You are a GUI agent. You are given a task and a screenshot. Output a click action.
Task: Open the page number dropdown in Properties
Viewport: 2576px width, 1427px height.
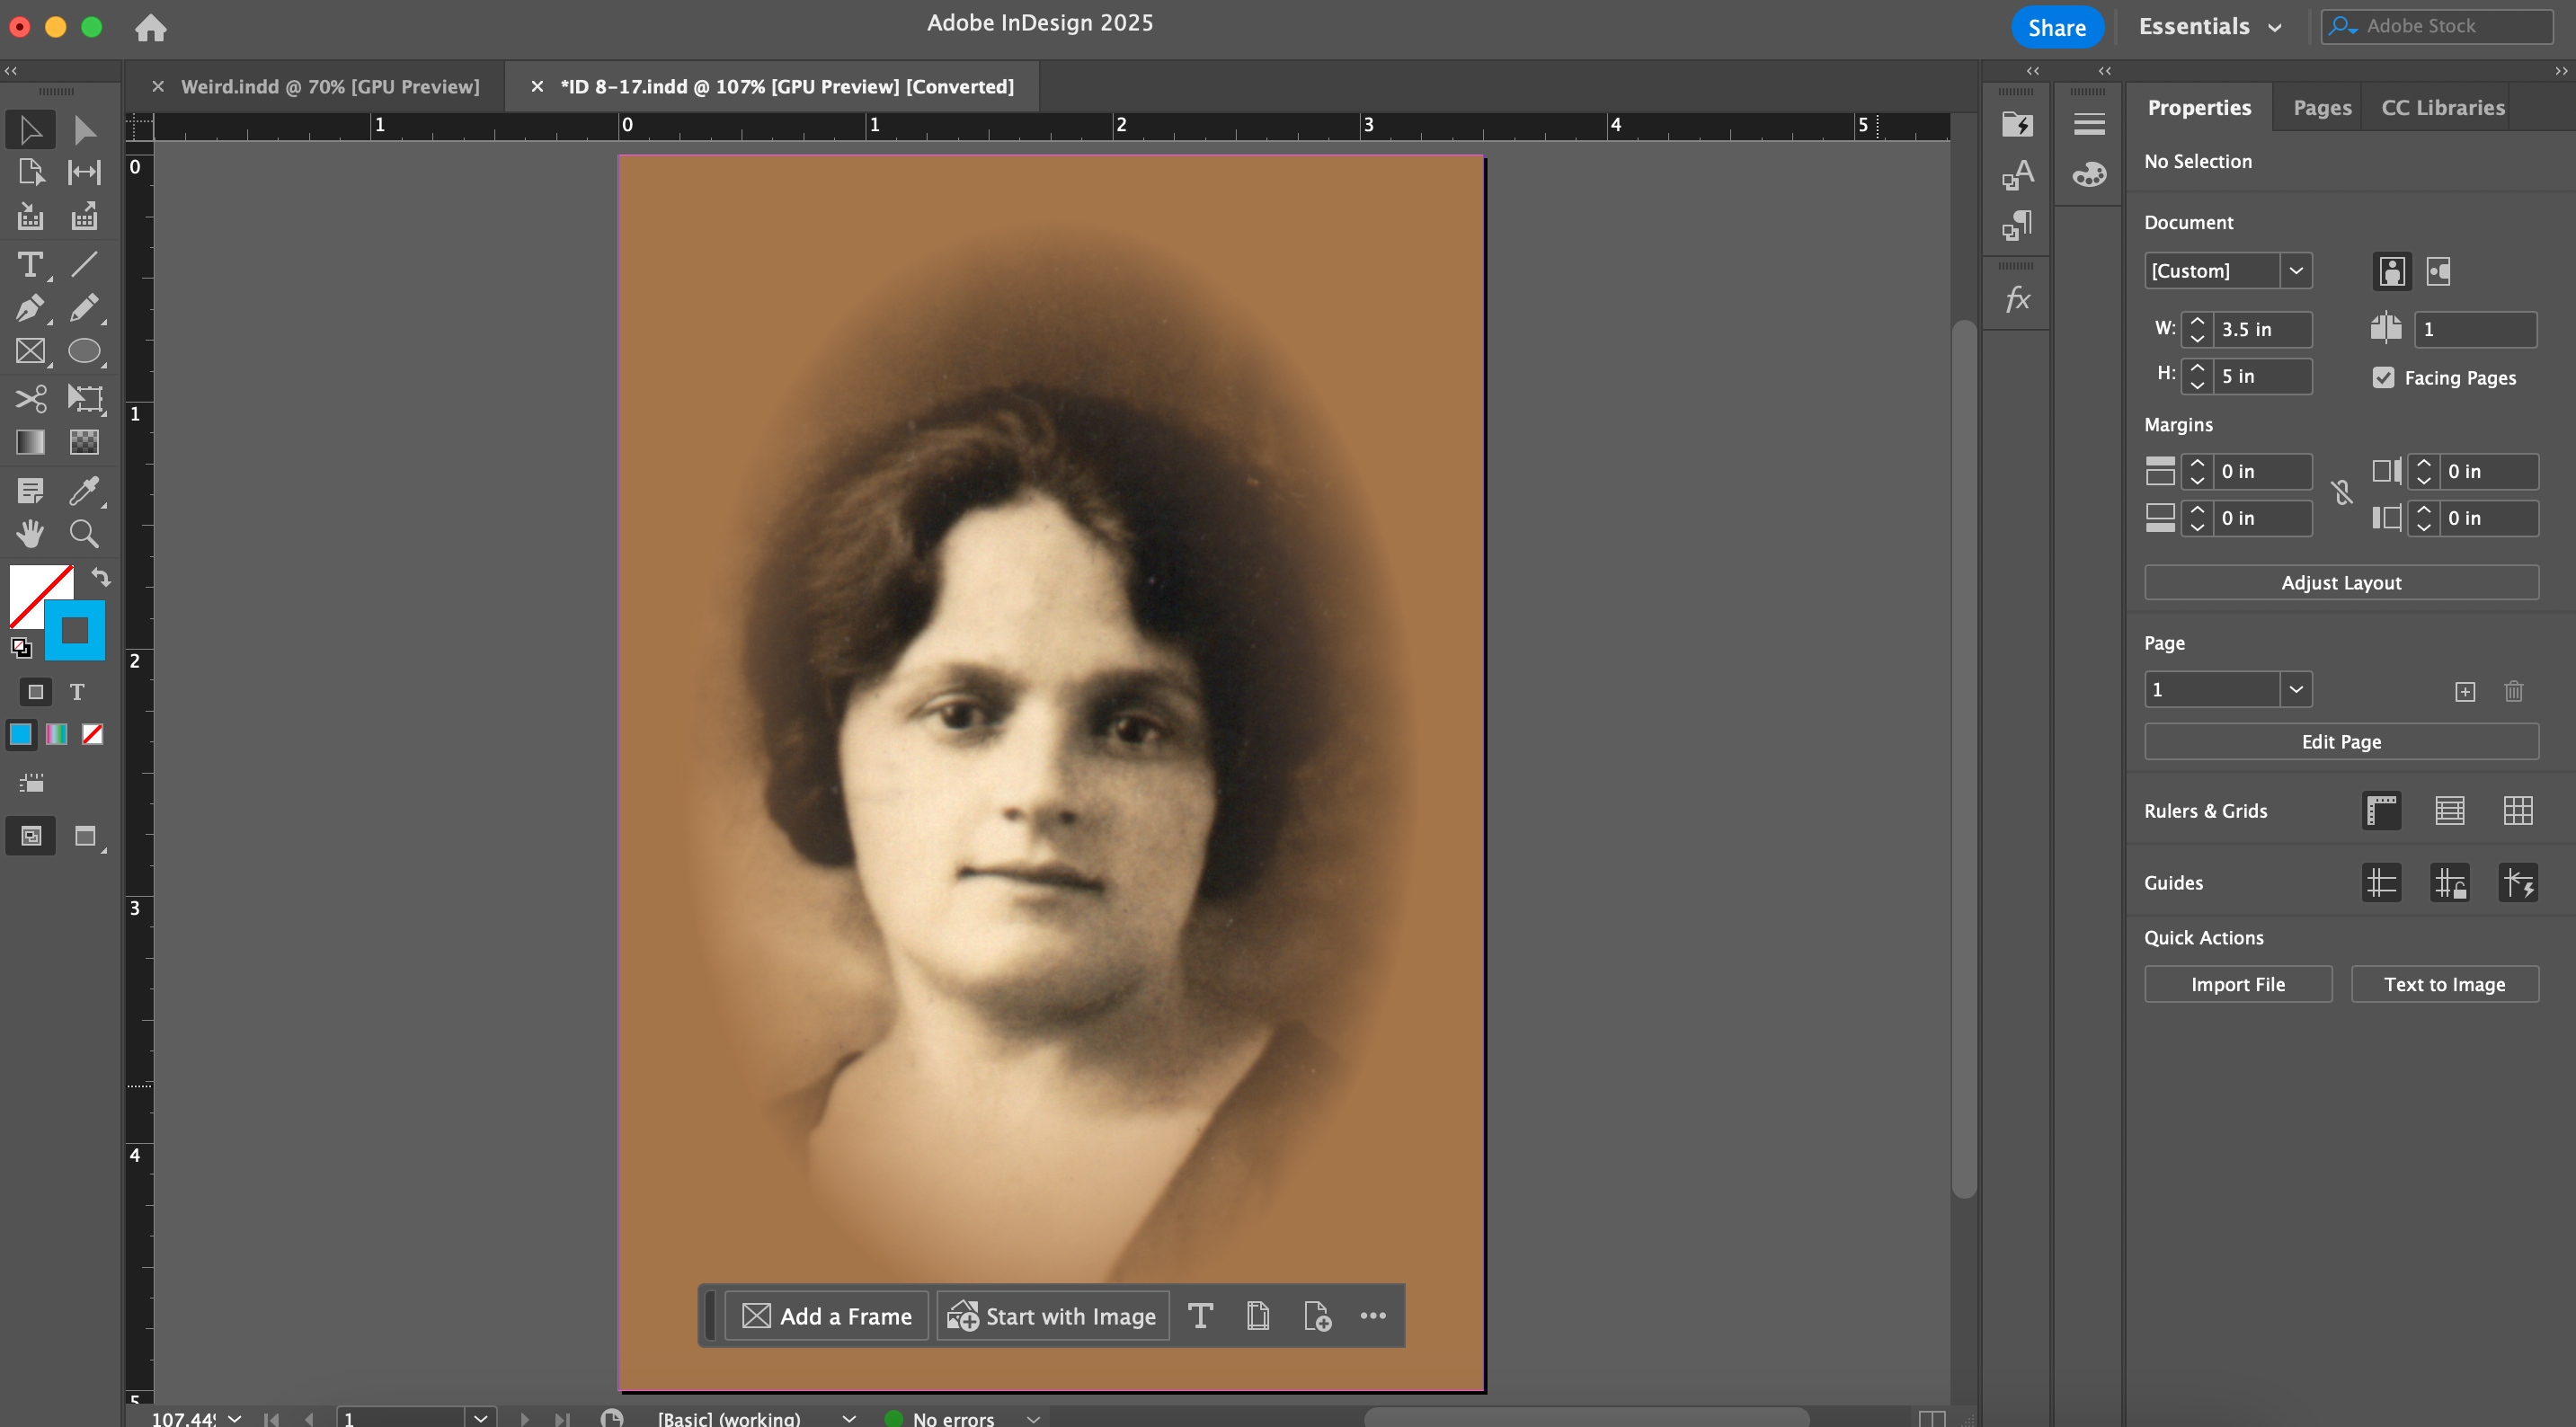tap(2296, 689)
